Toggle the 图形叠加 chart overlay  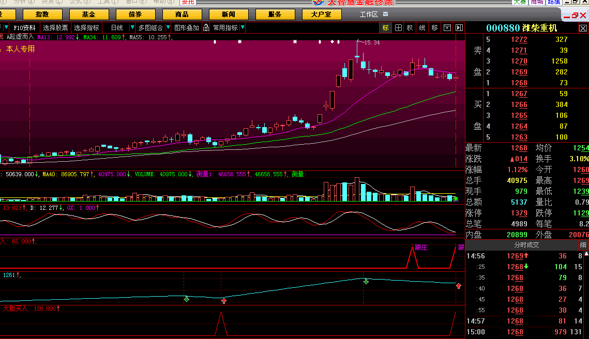coord(186,28)
